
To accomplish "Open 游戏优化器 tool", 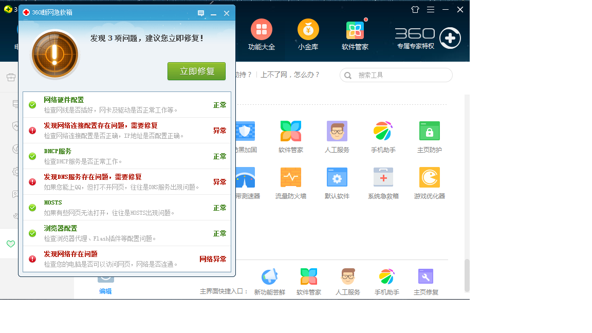I will (x=430, y=183).
